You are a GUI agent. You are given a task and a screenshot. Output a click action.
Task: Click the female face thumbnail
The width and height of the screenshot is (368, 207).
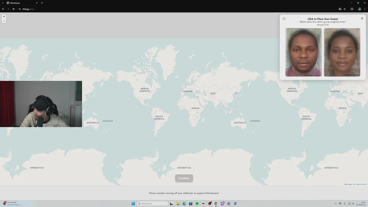pos(342,52)
